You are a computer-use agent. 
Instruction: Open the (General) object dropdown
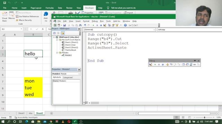tap(154, 30)
